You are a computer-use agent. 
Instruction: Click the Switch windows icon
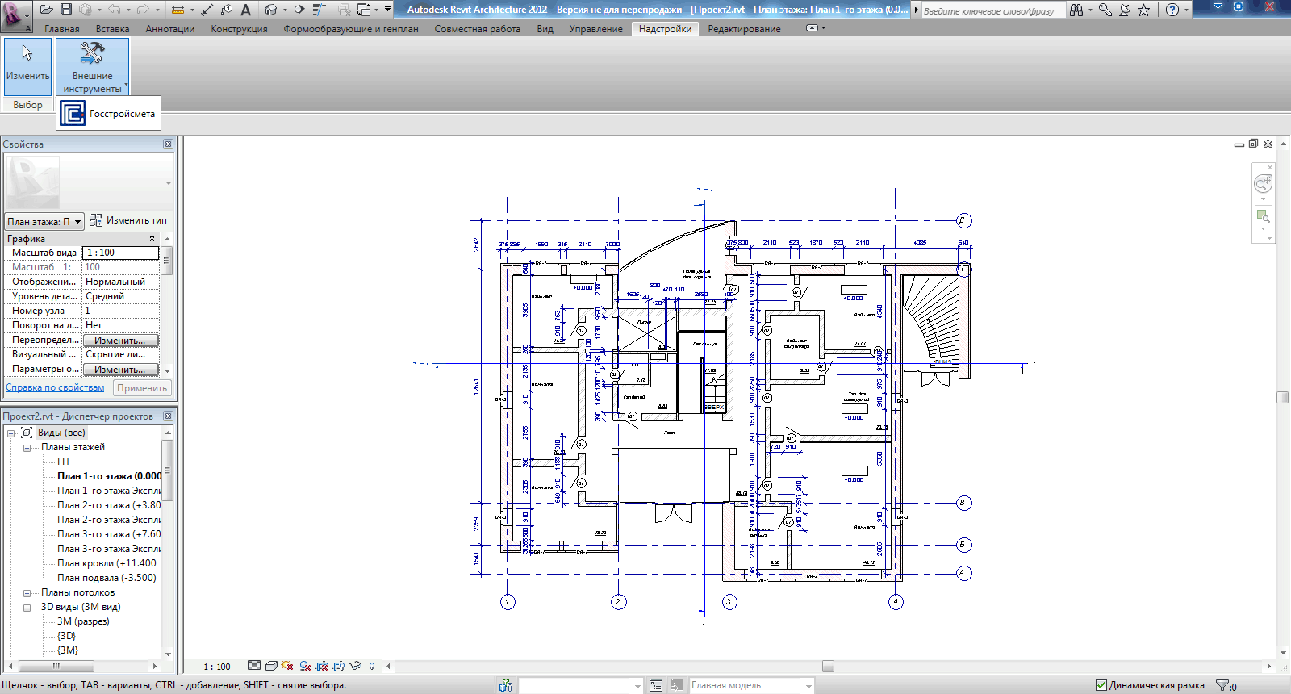click(x=363, y=10)
